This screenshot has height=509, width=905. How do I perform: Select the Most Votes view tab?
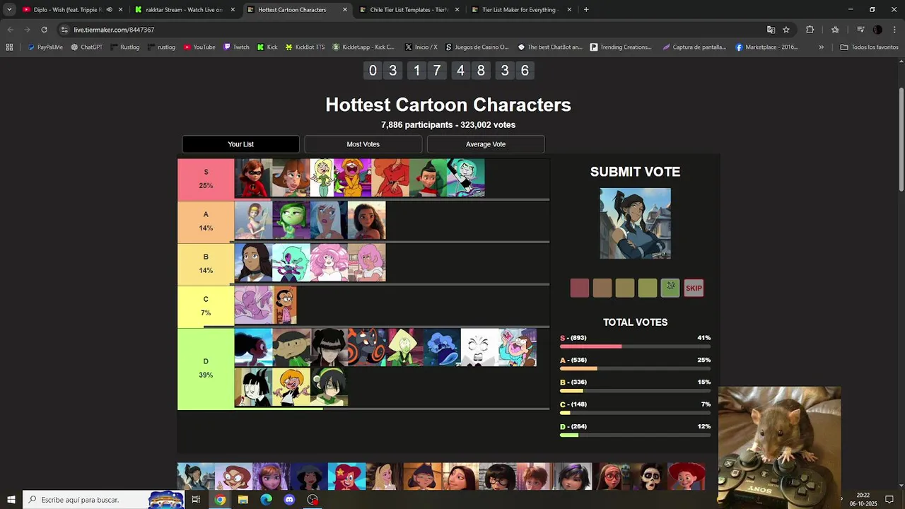point(363,144)
